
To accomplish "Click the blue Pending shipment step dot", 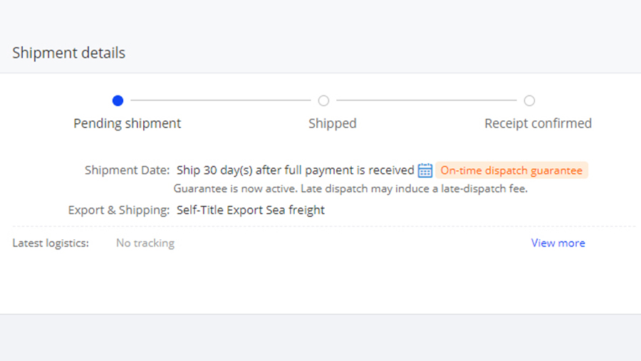I will point(118,101).
